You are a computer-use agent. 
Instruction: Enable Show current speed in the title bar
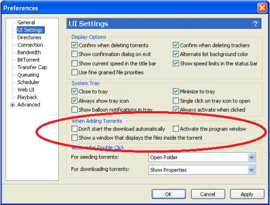click(75, 63)
